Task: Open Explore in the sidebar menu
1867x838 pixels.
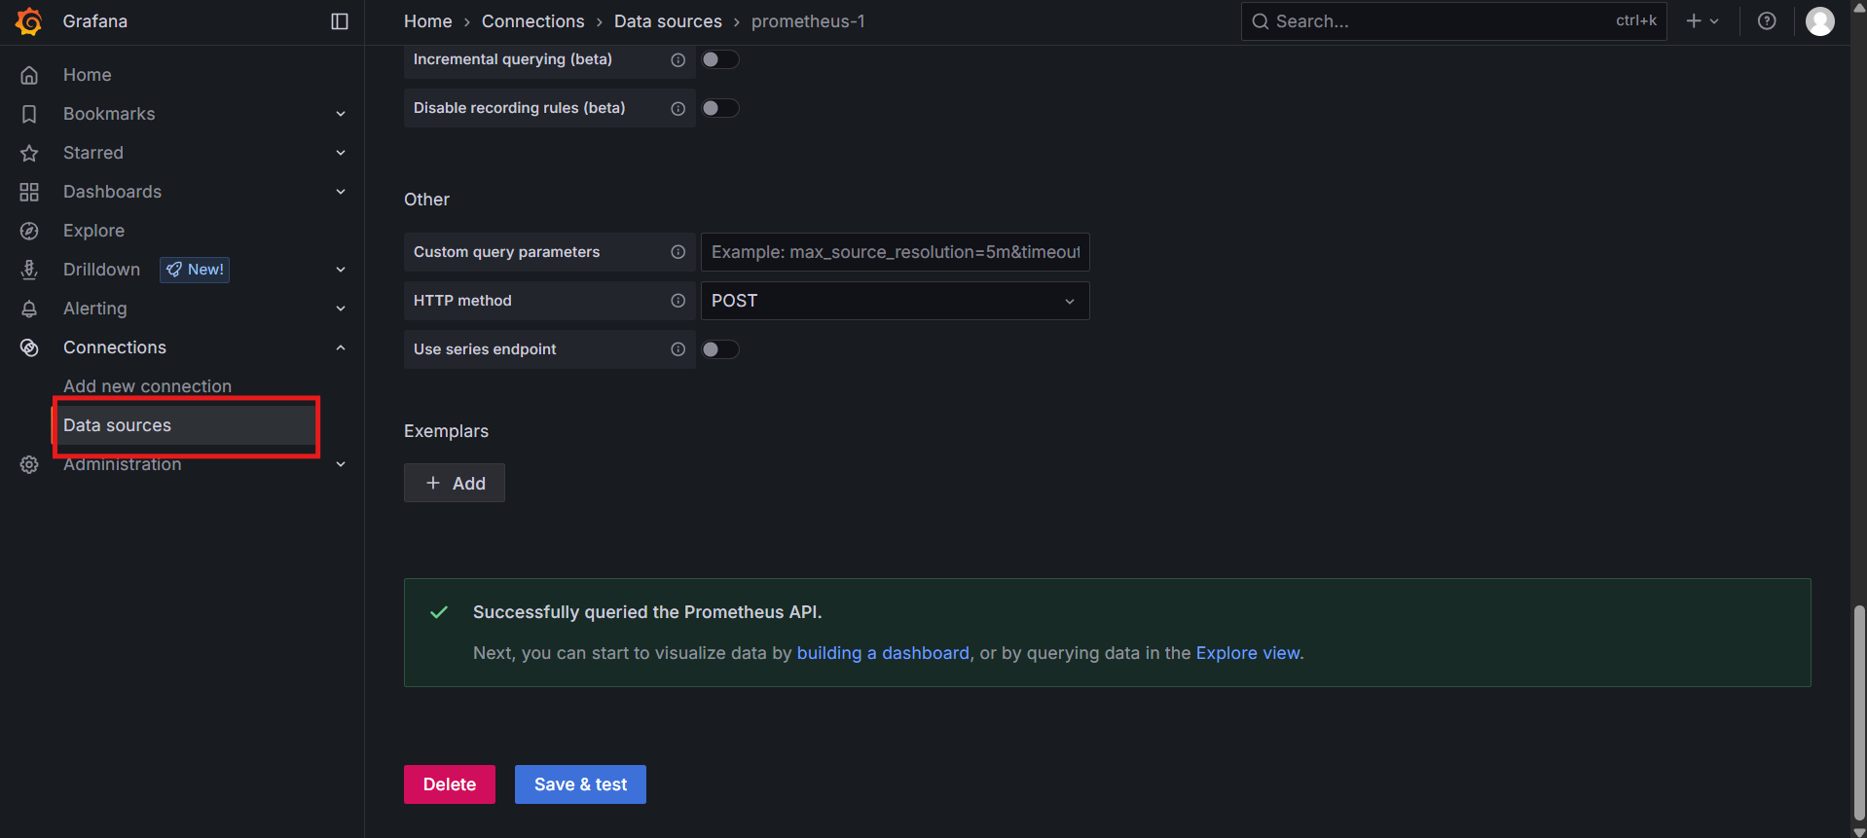Action: click(x=93, y=231)
